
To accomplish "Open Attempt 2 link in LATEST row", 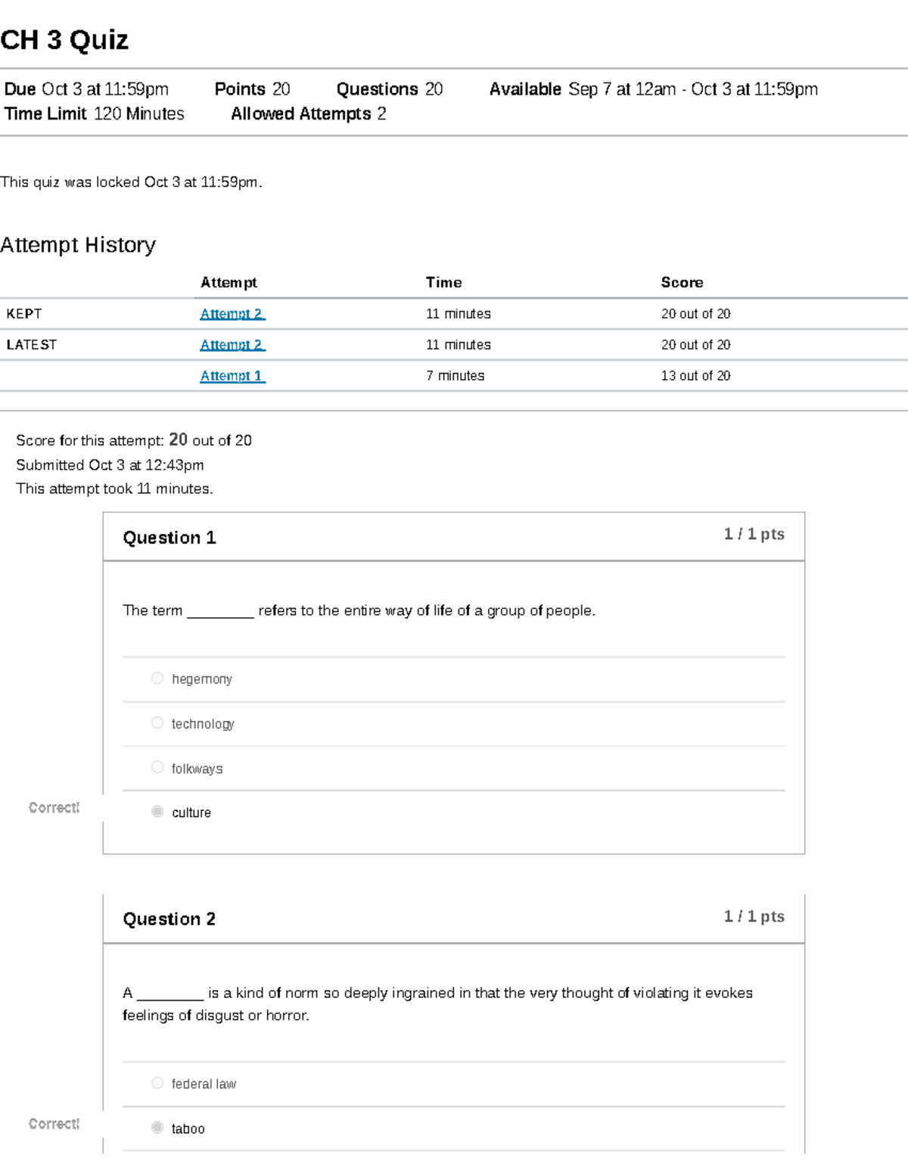I will [232, 345].
